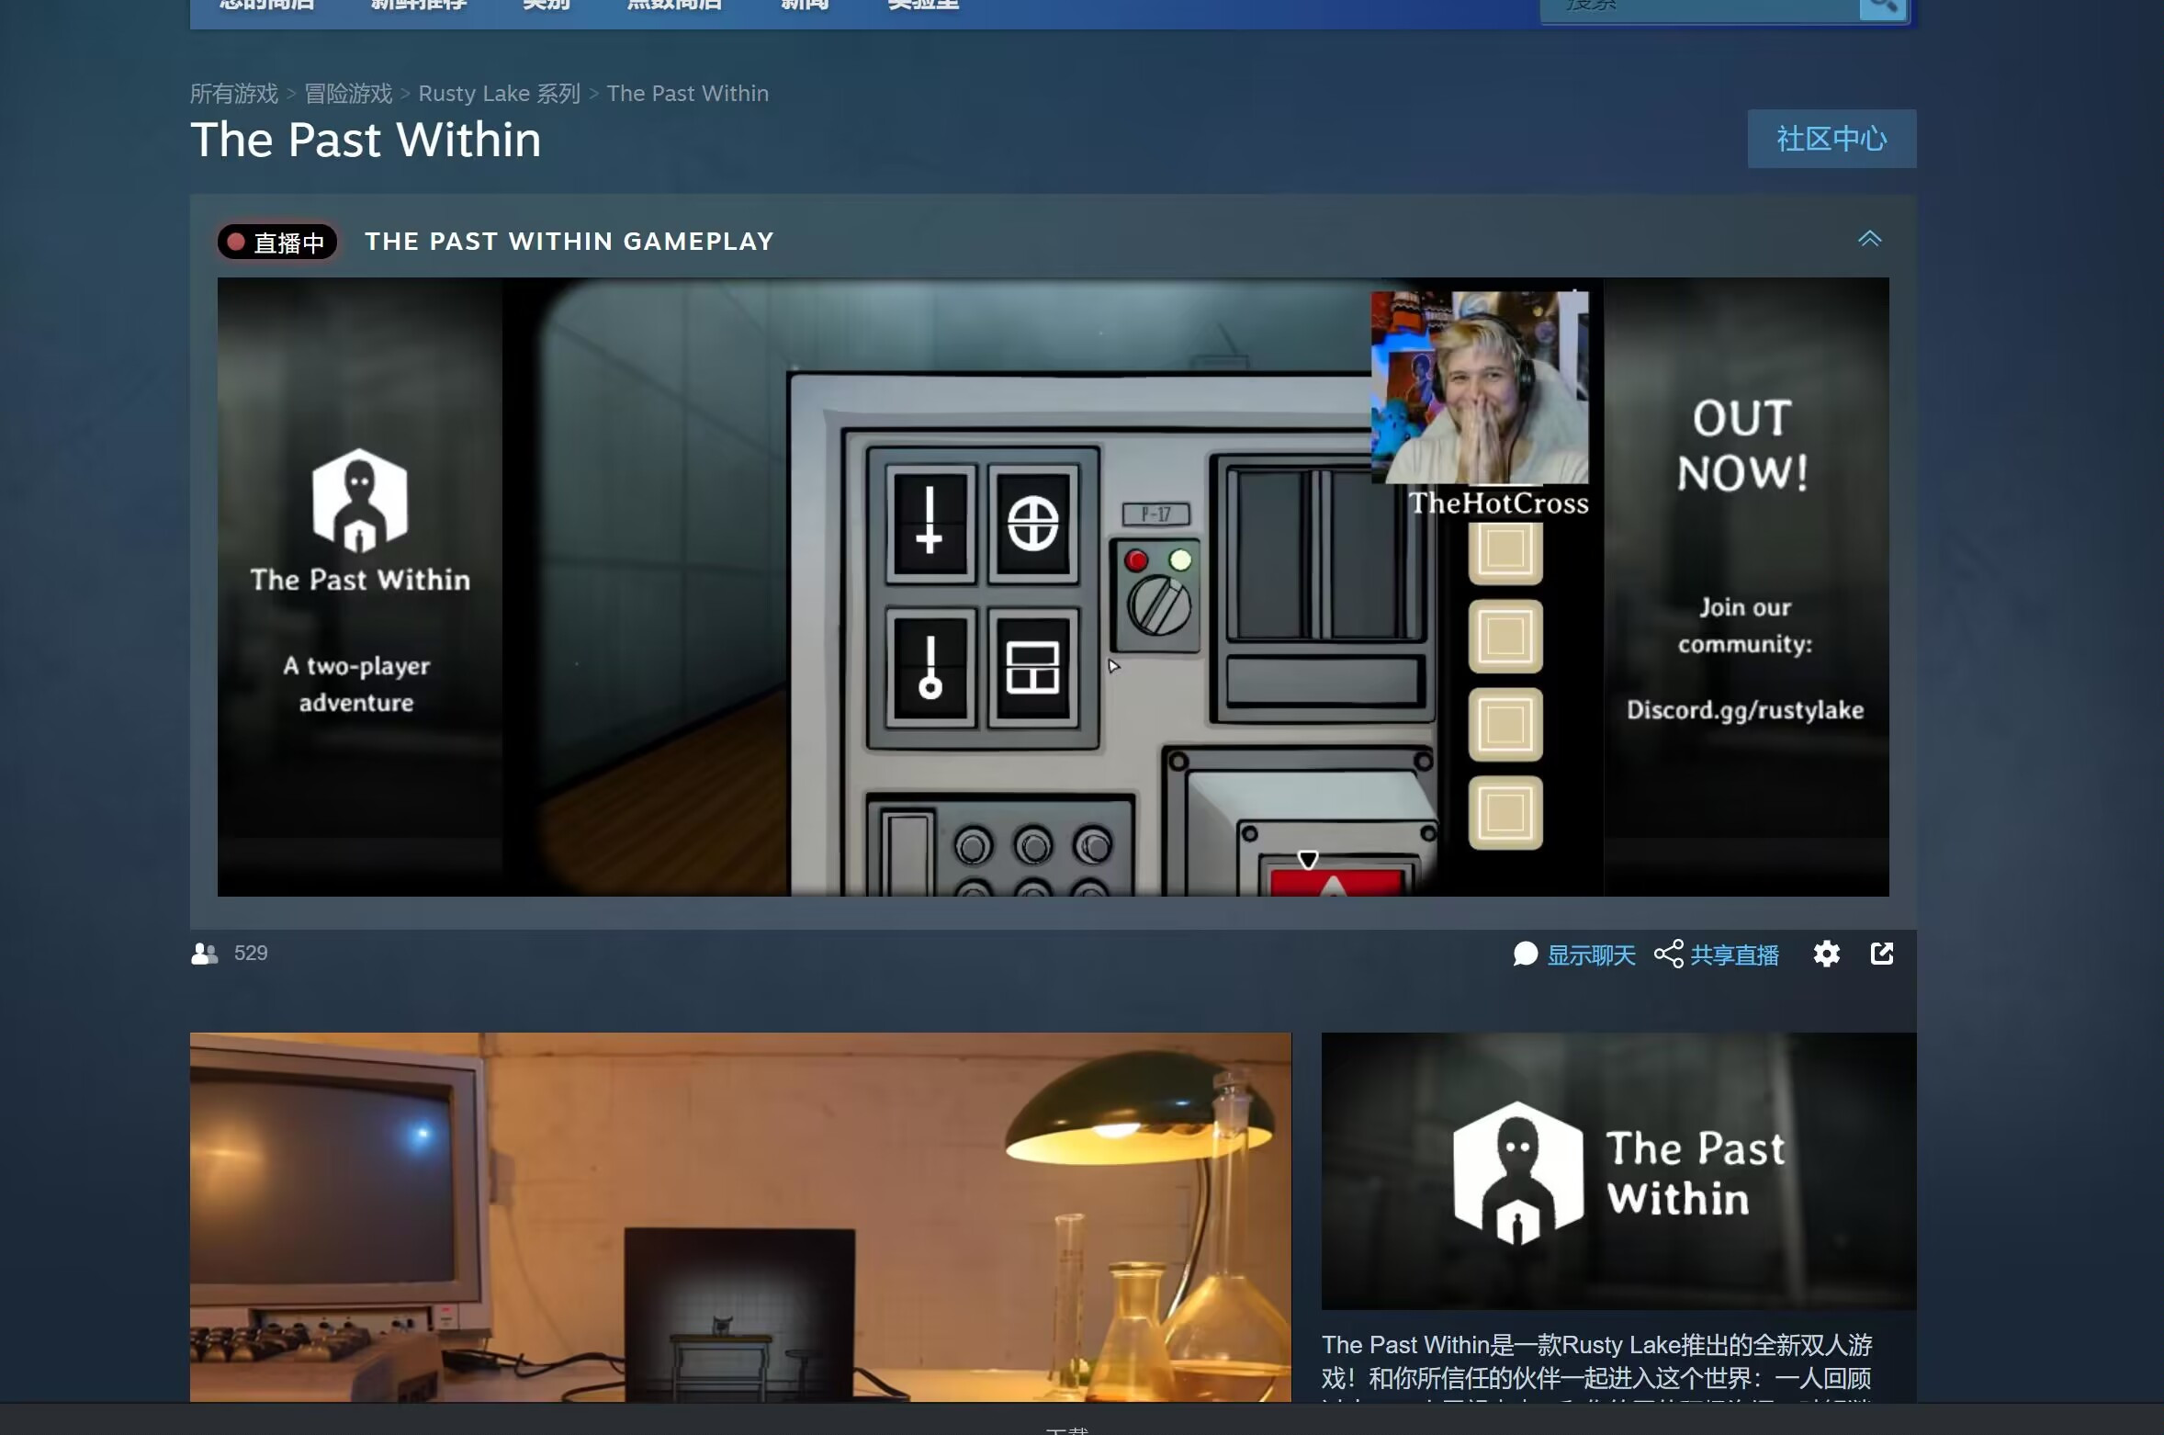Click the streamer webcam picture in the broadcast
The width and height of the screenshot is (2164, 1435).
click(1480, 388)
